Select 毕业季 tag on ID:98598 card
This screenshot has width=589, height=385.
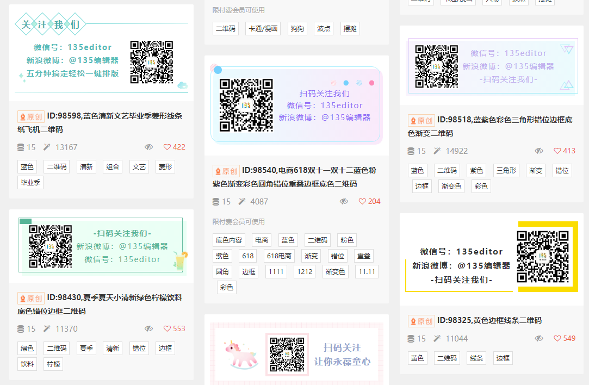pos(30,183)
